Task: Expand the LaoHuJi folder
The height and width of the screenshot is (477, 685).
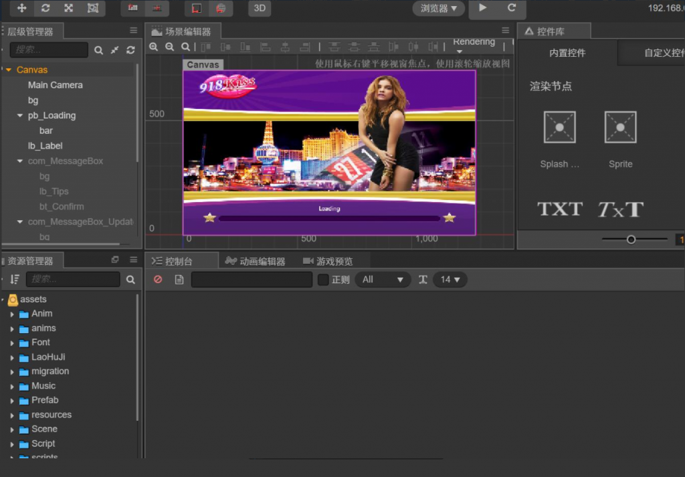Action: (x=12, y=357)
